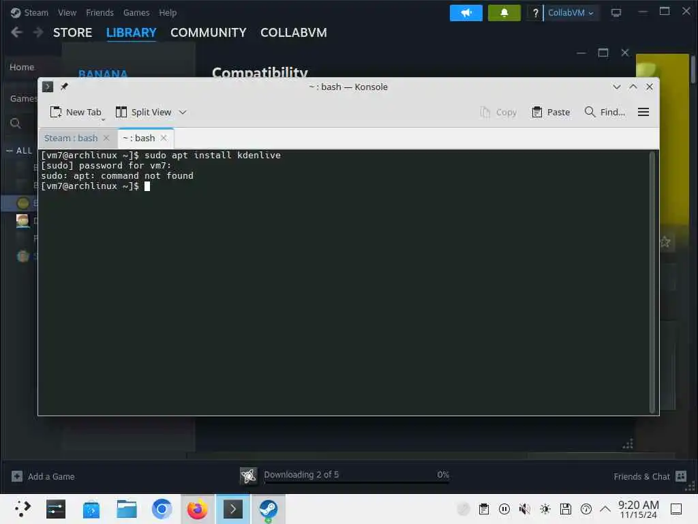Click the download progress bar

point(356,482)
